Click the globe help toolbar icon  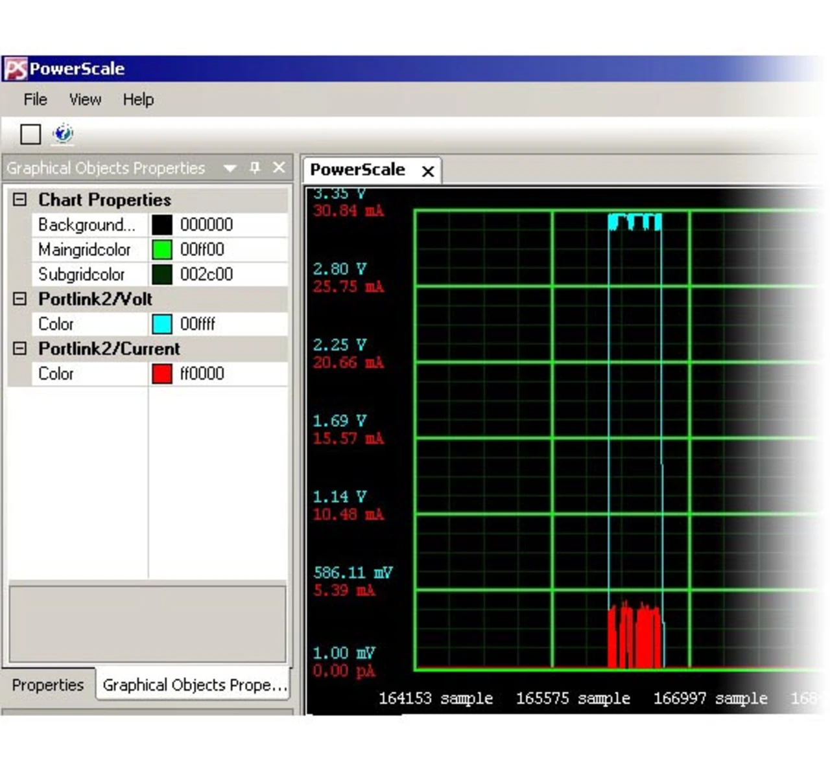pyautogui.click(x=63, y=133)
